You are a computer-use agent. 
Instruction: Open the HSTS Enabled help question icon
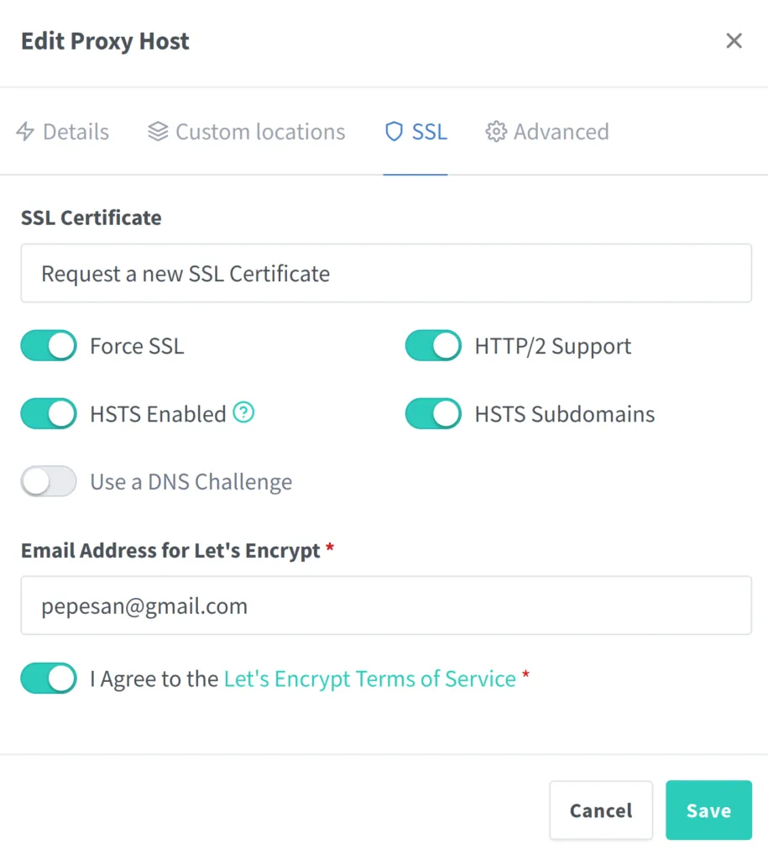(243, 413)
